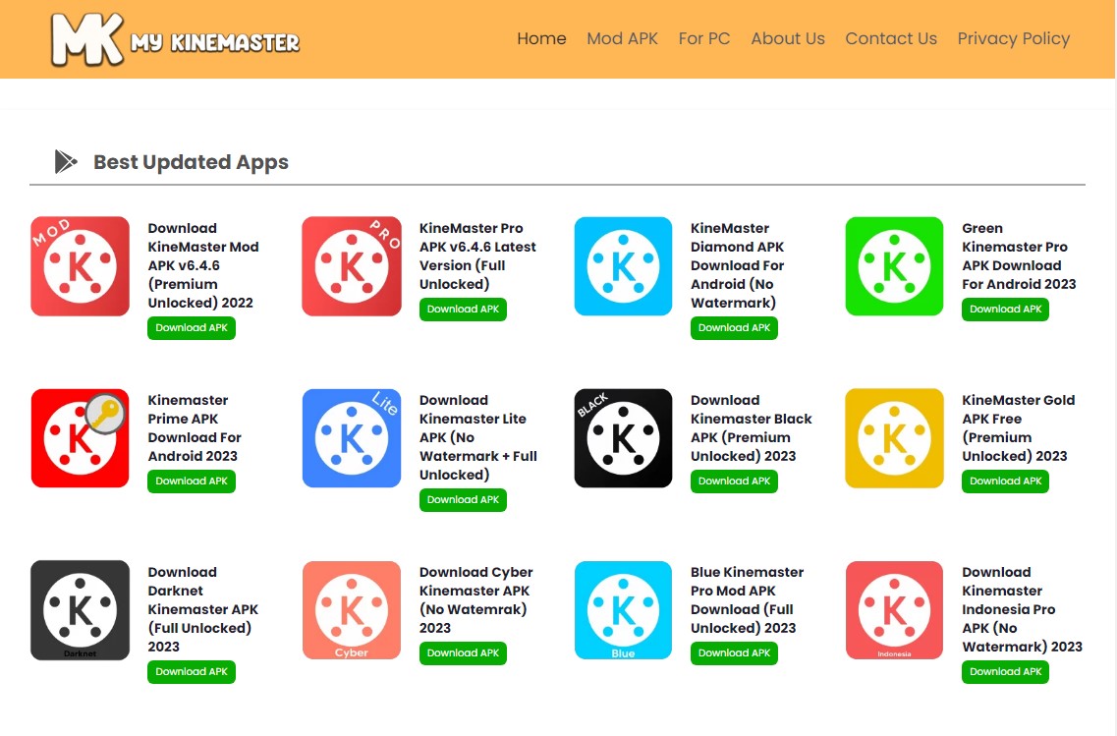Open the Cyber Kinemaster orange icon
Viewport: 1117px width, 736px height.
coord(351,609)
